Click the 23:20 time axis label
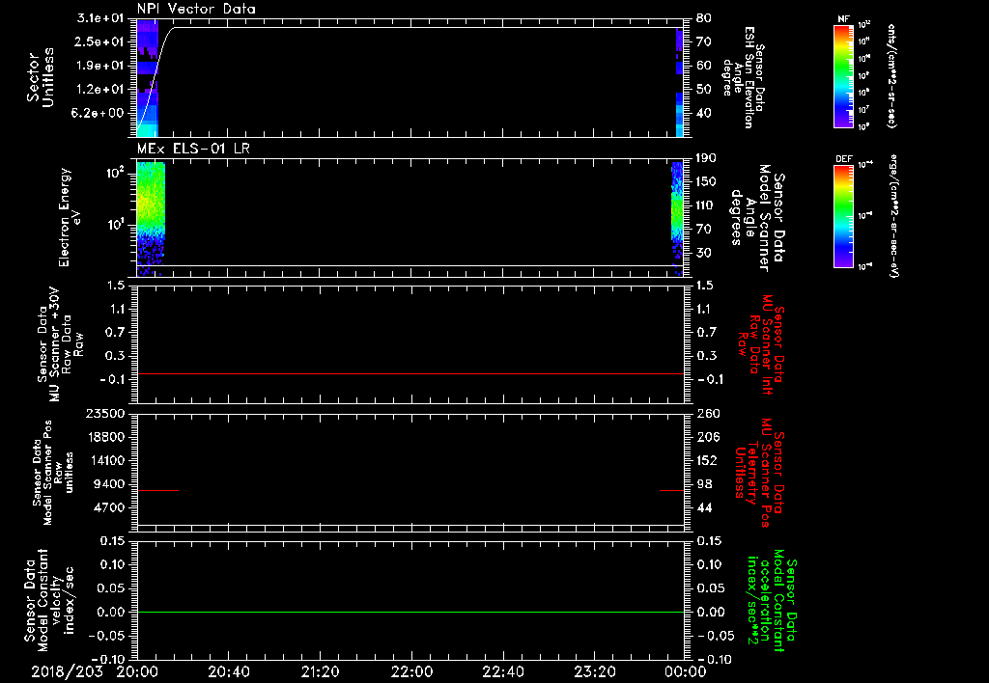The image size is (989, 683). [x=595, y=671]
